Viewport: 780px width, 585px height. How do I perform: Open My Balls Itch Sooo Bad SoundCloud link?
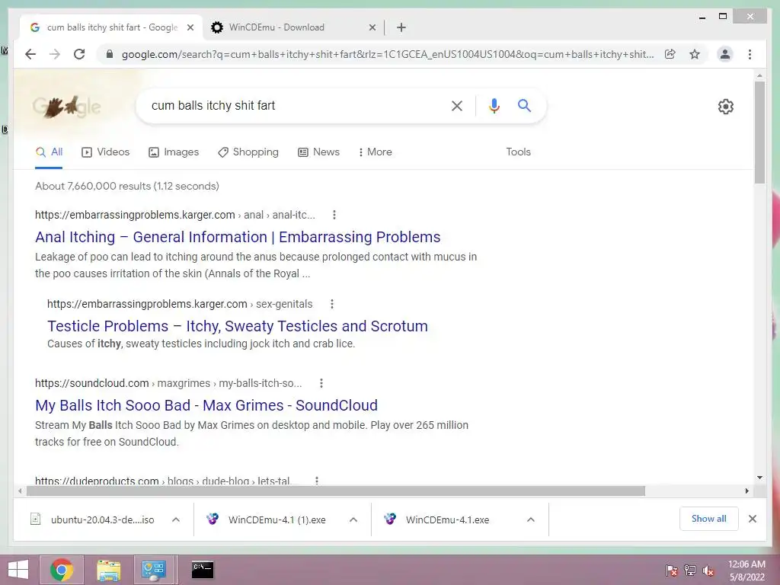pyautogui.click(x=206, y=405)
